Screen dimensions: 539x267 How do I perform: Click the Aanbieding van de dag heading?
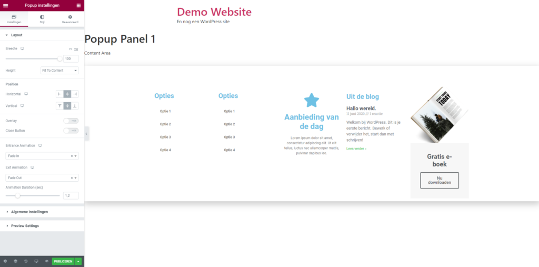coord(312,122)
